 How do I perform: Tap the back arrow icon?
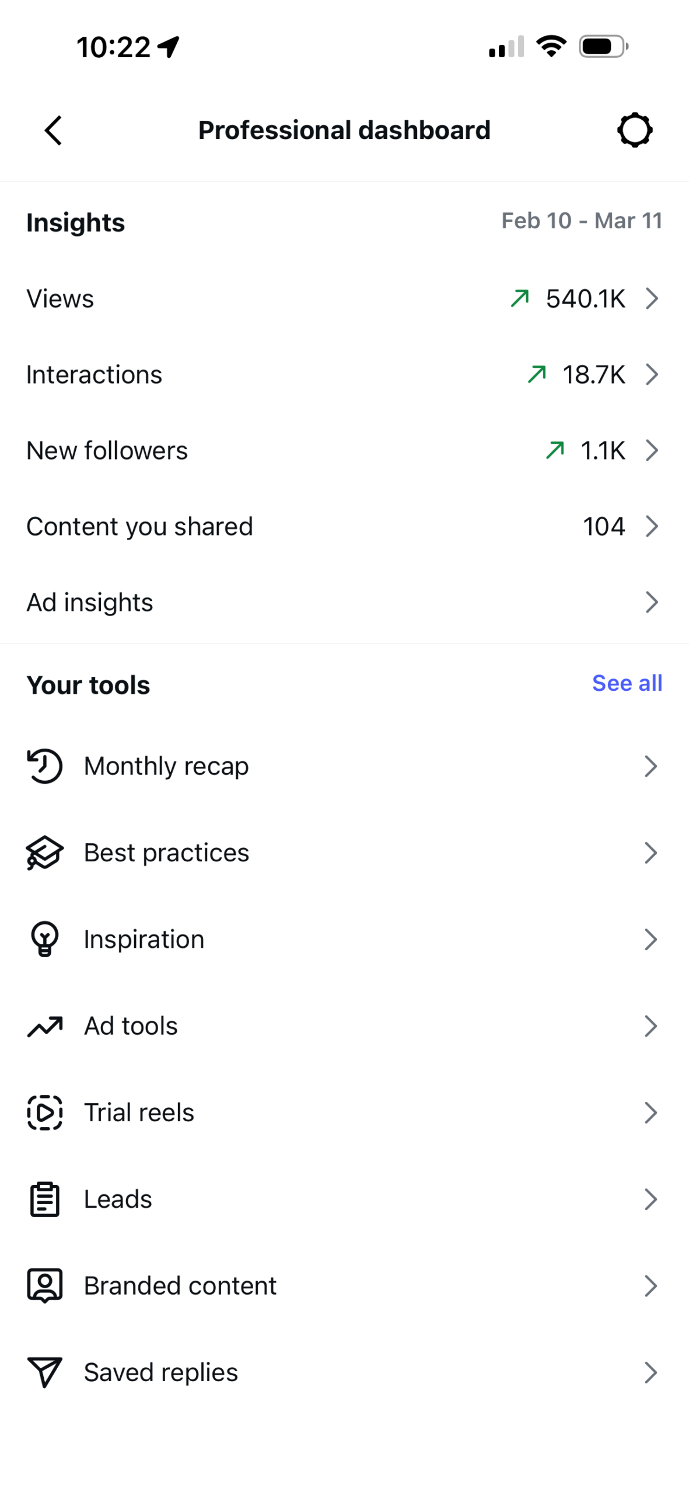pyautogui.click(x=53, y=130)
